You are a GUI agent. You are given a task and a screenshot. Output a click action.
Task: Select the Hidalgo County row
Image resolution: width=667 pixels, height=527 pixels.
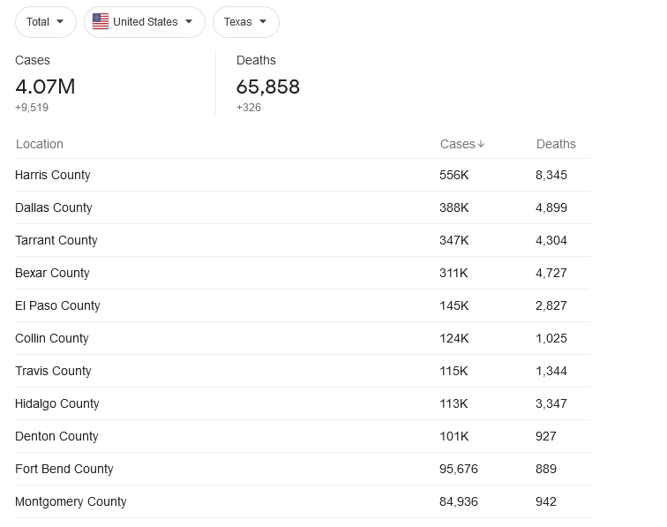(303, 403)
